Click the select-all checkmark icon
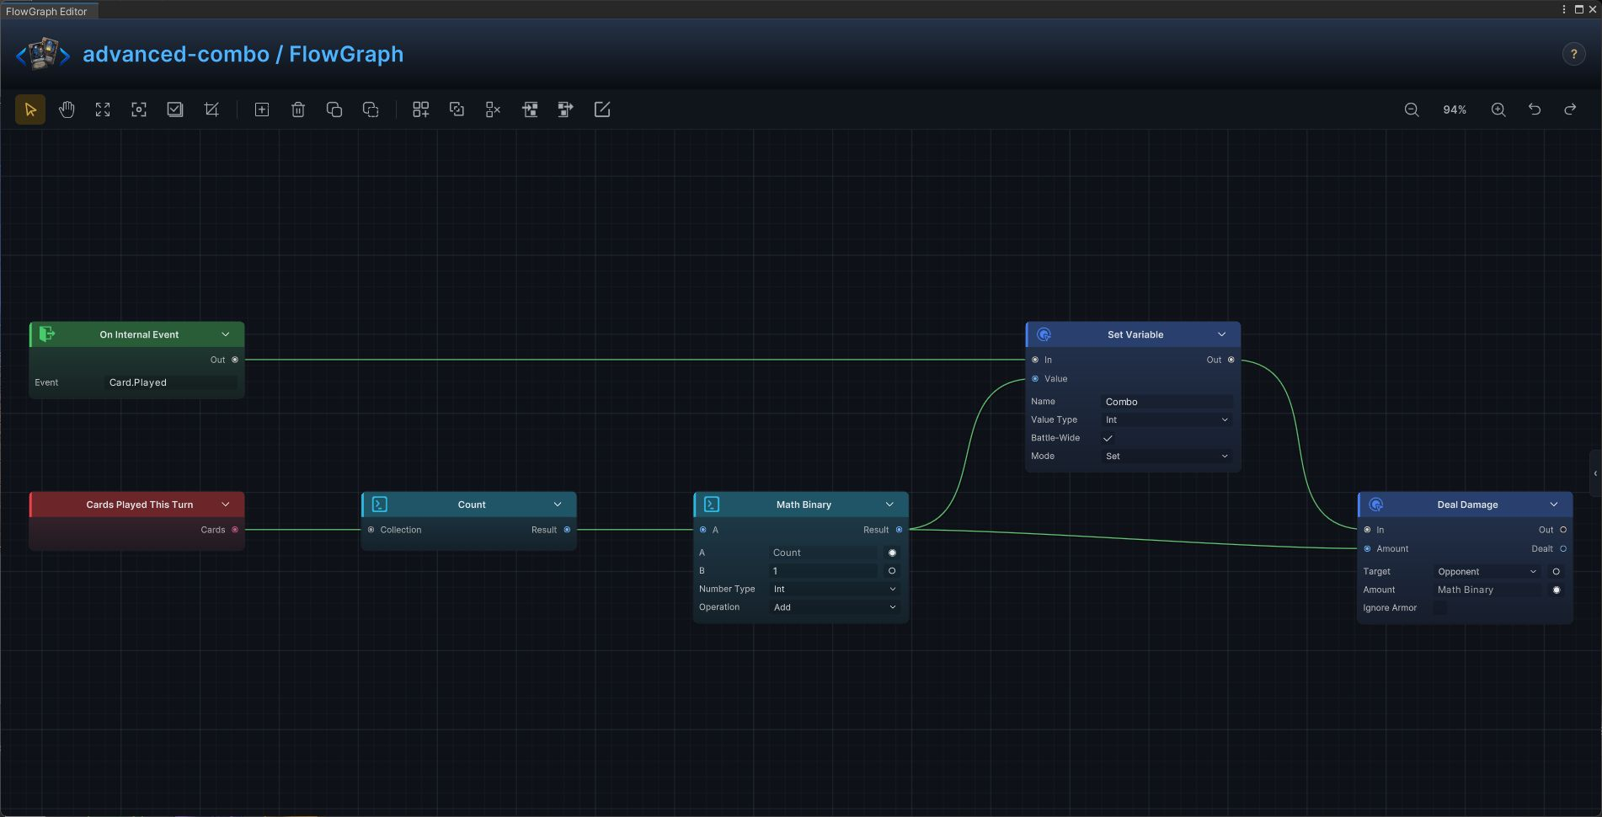1602x817 pixels. (175, 109)
